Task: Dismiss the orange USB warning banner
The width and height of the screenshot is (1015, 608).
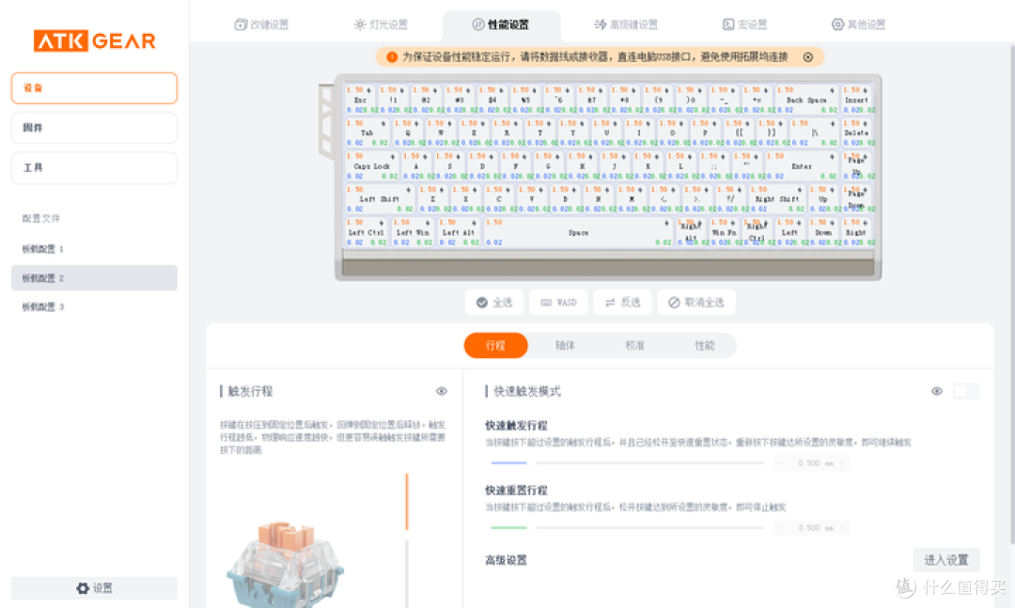Action: (808, 57)
